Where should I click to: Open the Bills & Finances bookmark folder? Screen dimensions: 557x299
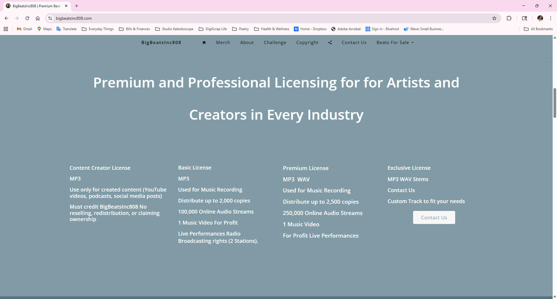[134, 29]
